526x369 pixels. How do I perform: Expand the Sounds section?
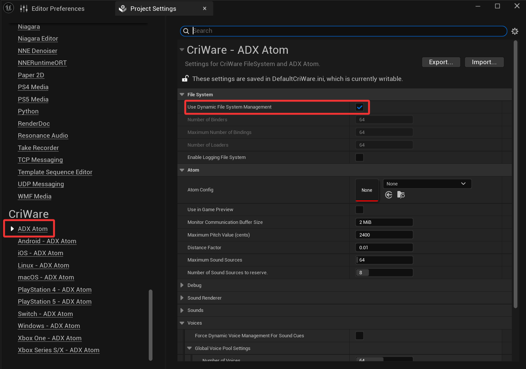pos(182,310)
